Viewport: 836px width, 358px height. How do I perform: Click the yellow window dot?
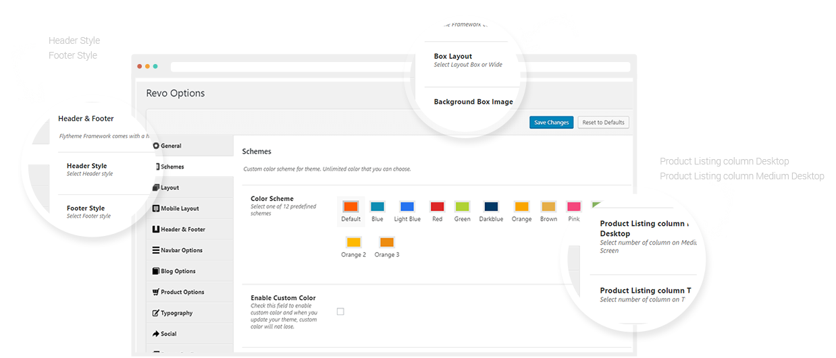click(x=147, y=66)
